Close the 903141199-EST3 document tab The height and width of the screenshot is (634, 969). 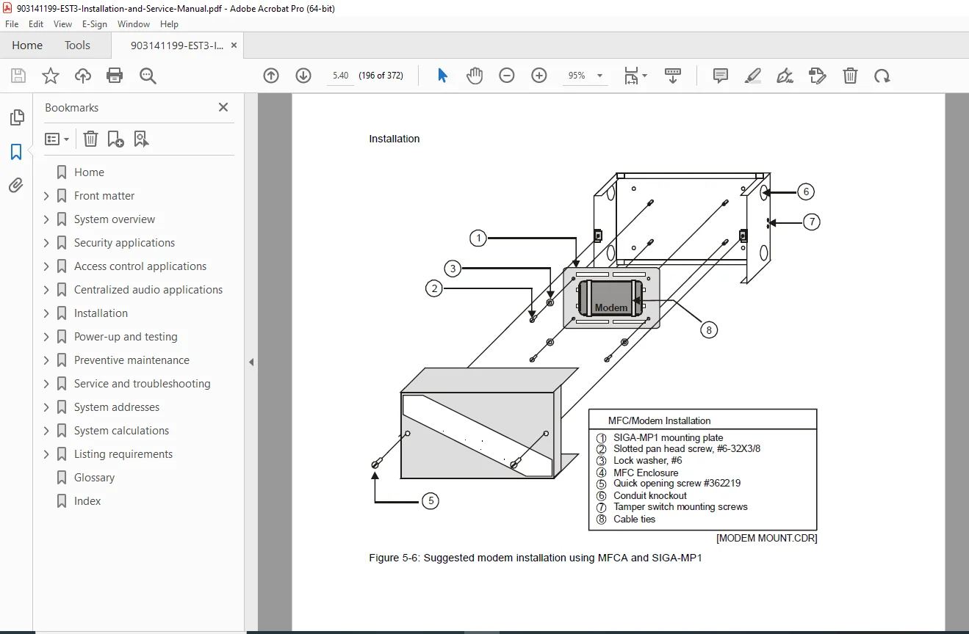pyautogui.click(x=234, y=45)
